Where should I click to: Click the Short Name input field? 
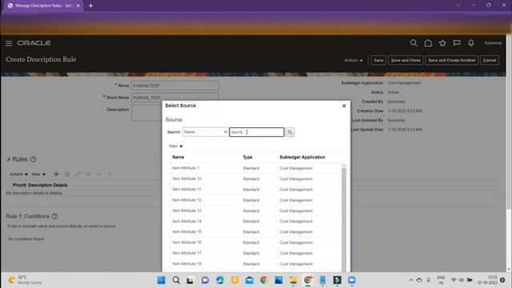pos(174,98)
